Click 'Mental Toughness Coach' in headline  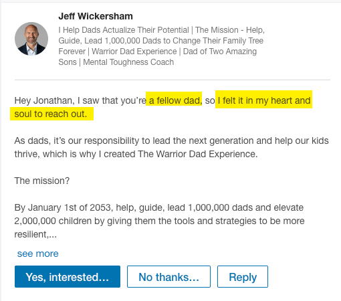pyautogui.click(x=128, y=62)
